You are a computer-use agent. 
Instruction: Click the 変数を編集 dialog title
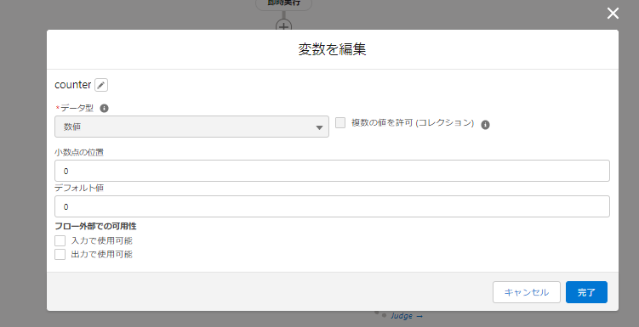click(332, 49)
